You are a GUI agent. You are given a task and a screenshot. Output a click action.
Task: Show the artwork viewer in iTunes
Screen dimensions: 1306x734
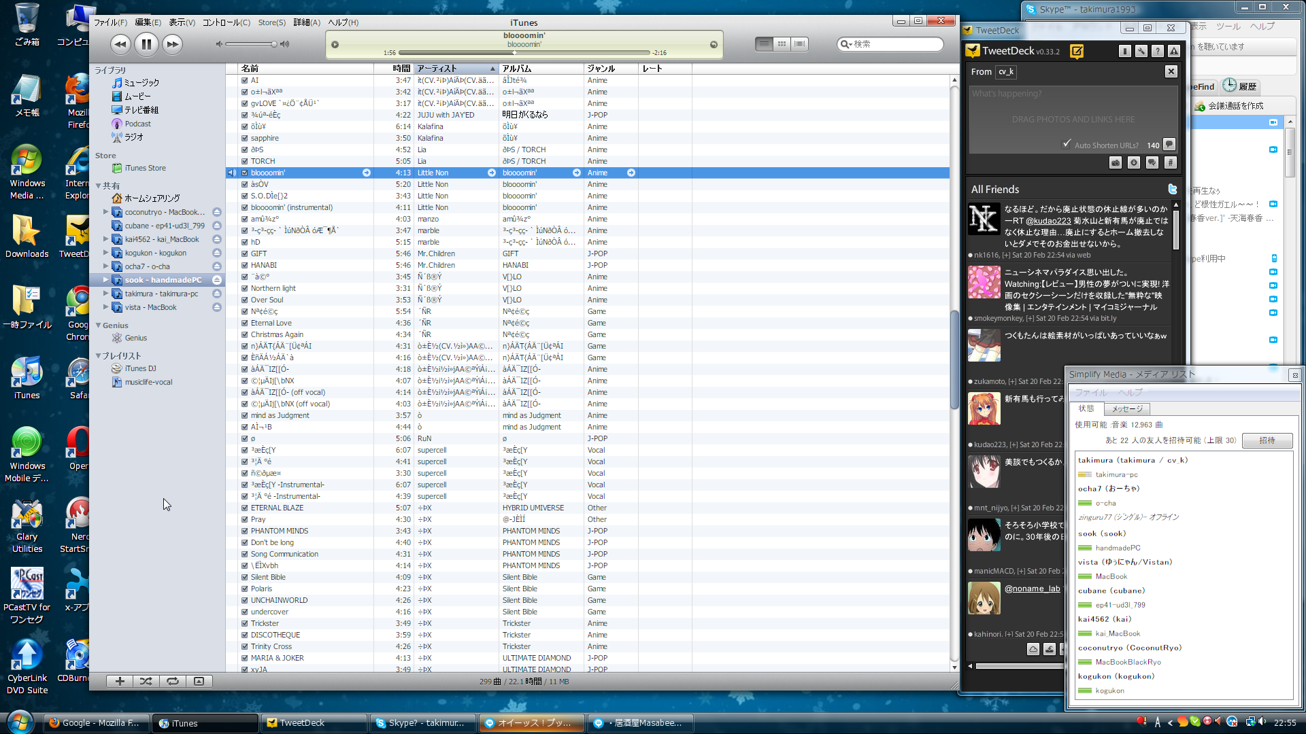[199, 681]
